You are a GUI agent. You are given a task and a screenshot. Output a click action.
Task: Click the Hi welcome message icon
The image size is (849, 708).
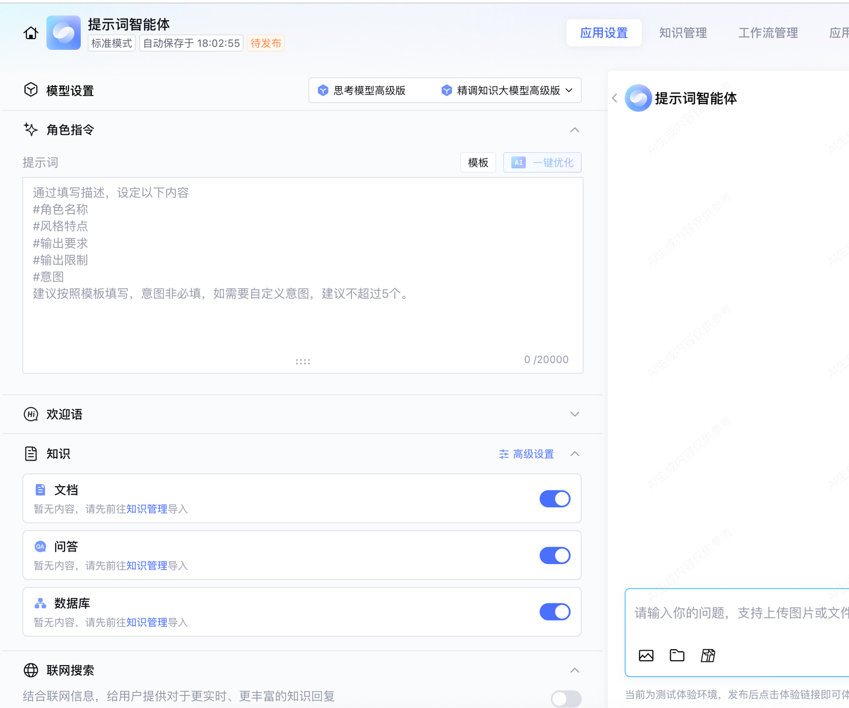coord(31,414)
